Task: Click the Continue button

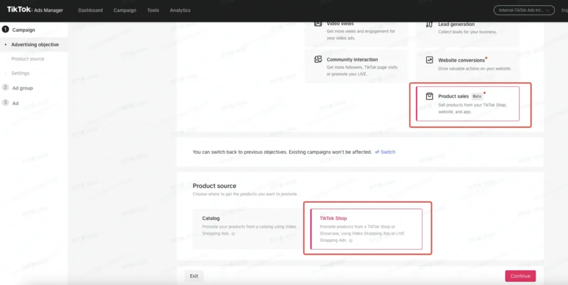Action: pyautogui.click(x=520, y=276)
